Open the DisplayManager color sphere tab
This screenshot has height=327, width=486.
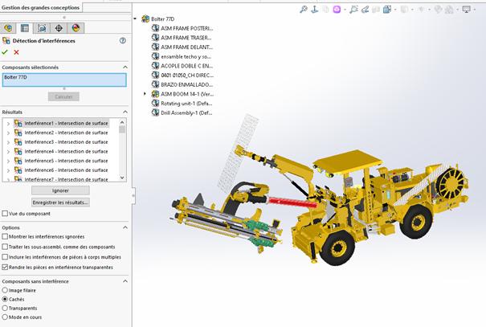[x=76, y=27]
